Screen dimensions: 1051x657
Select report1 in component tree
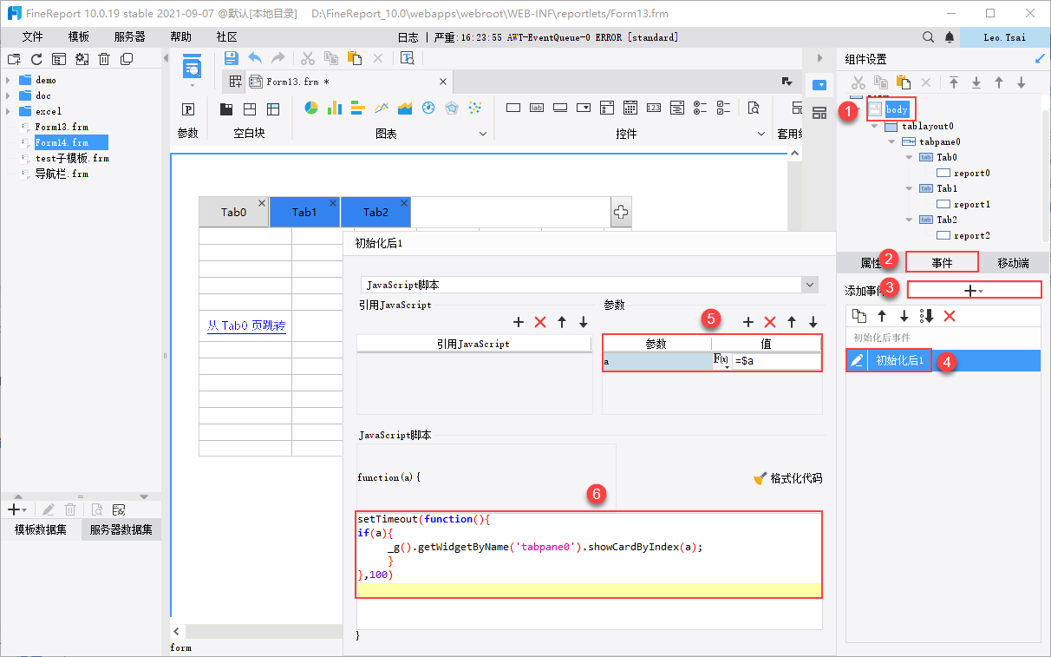971,204
